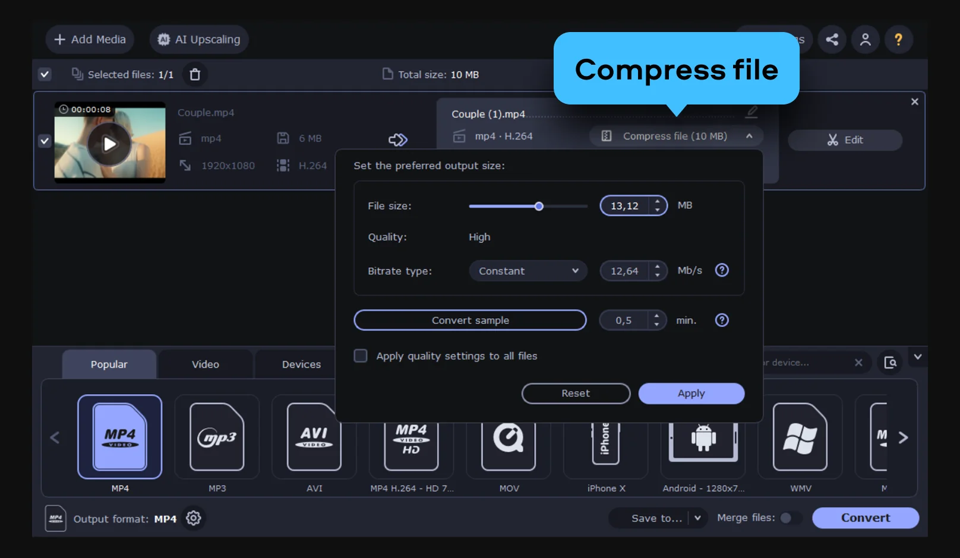Click the Save to button

point(656,518)
